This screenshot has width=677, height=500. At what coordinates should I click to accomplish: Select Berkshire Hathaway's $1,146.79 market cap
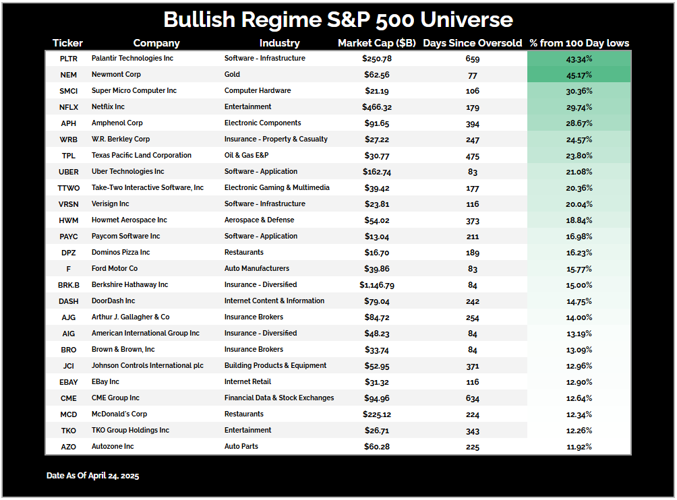pos(376,285)
